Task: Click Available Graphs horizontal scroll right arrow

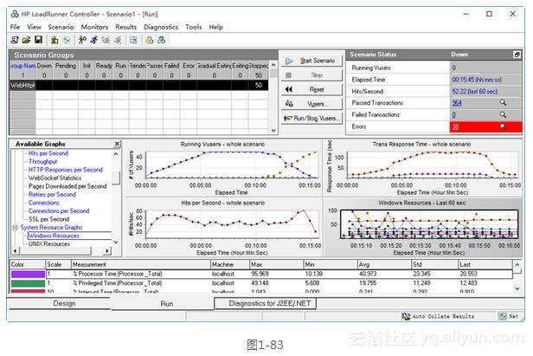Action: (x=107, y=251)
